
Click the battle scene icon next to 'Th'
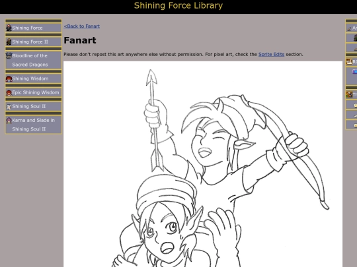coord(349,94)
